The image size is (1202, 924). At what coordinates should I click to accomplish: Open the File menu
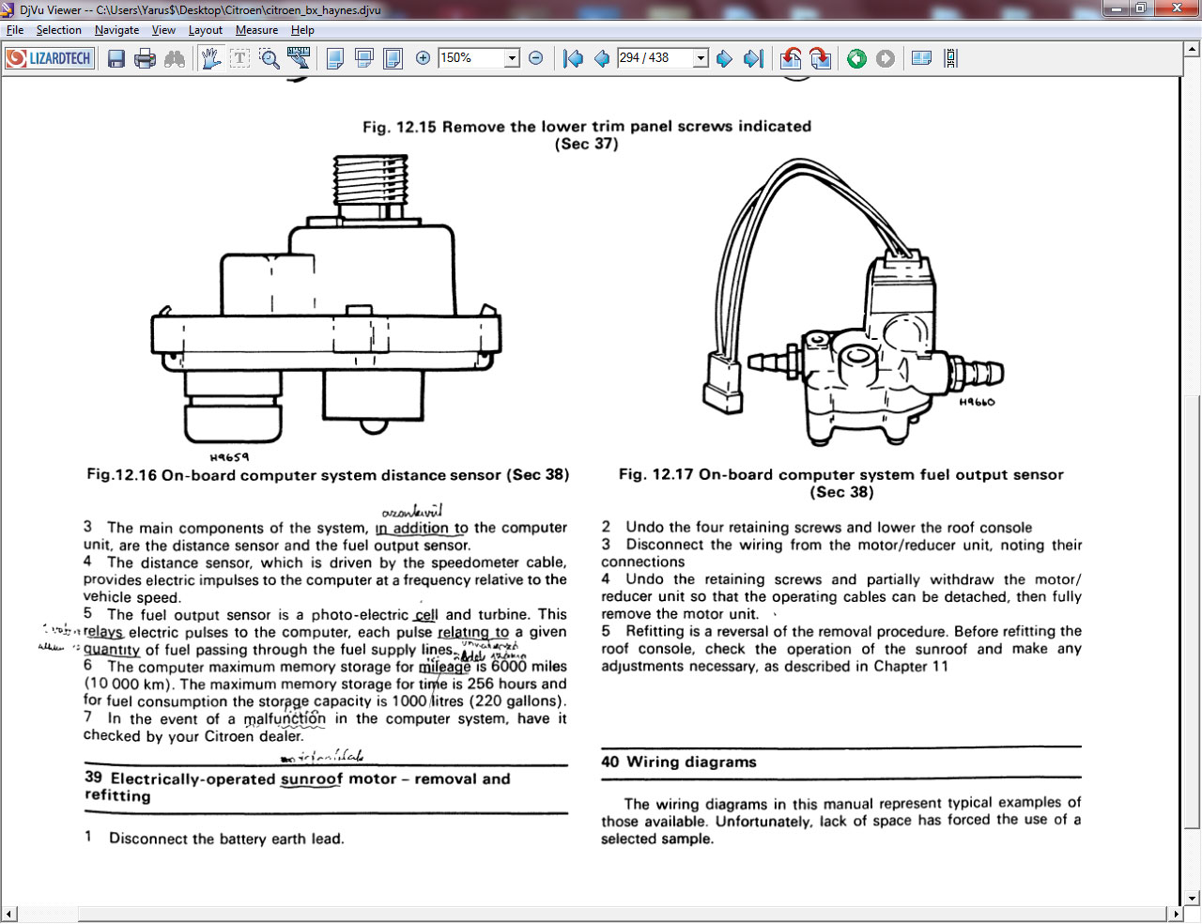click(x=15, y=30)
